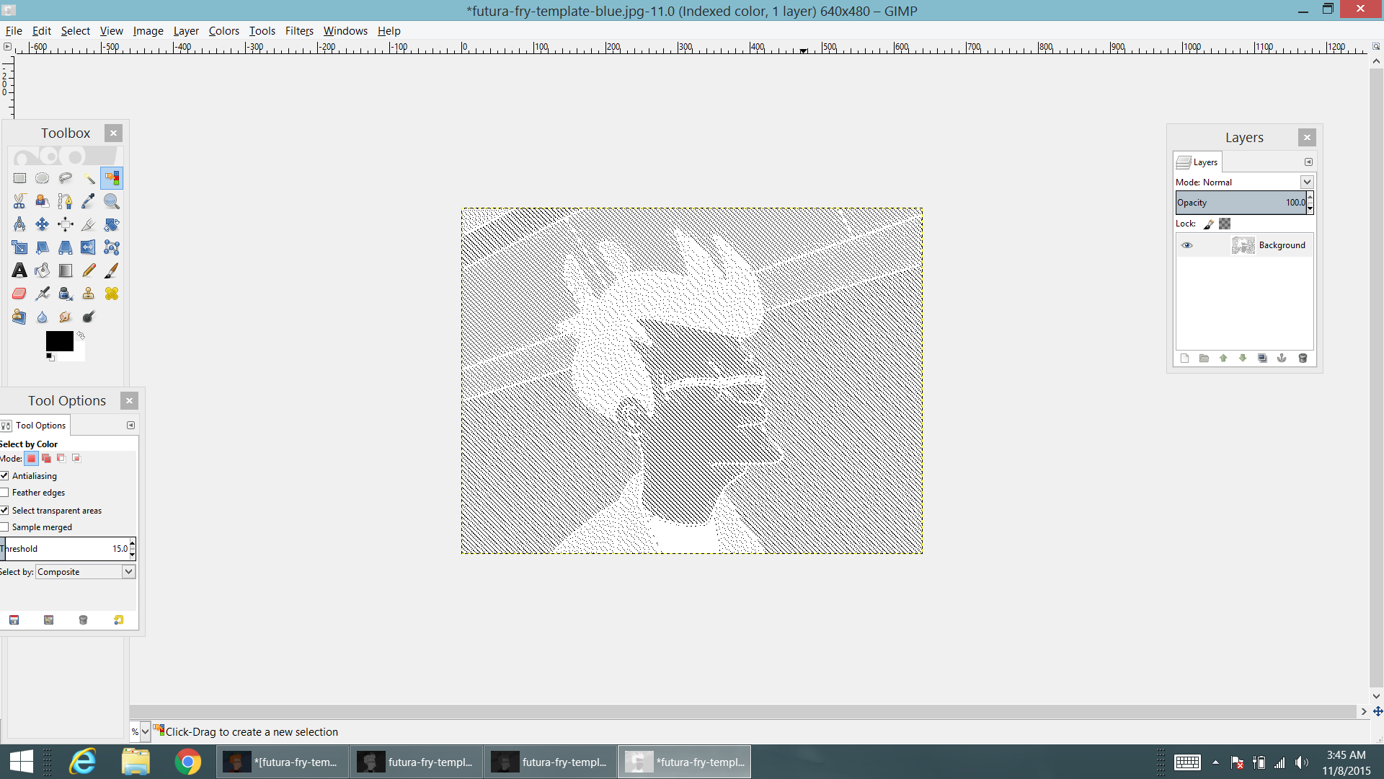Image resolution: width=1384 pixels, height=779 pixels.
Task: Toggle Select transparent areas checkbox
Action: (x=4, y=510)
